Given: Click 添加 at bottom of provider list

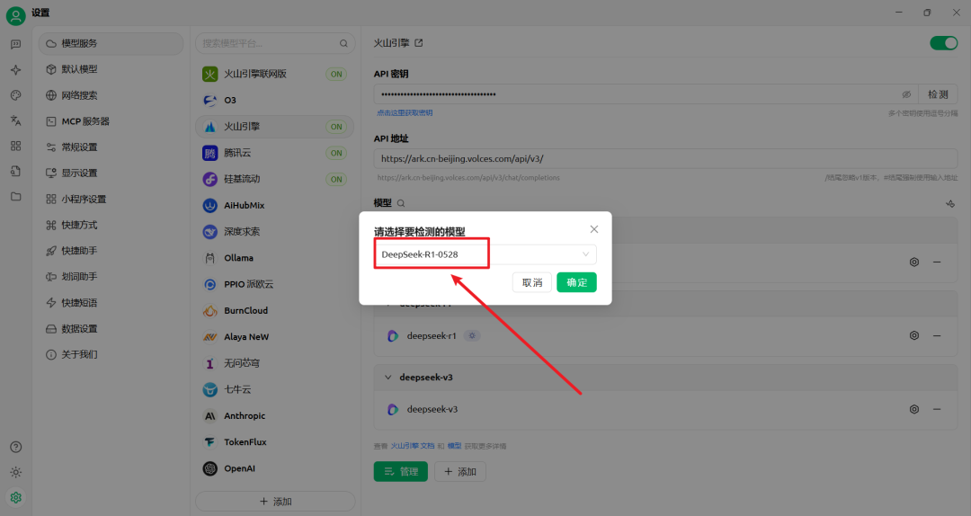Looking at the screenshot, I should click(x=275, y=502).
